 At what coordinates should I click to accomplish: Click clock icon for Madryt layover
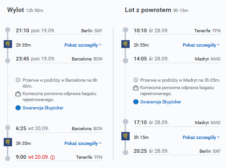click(x=136, y=80)
